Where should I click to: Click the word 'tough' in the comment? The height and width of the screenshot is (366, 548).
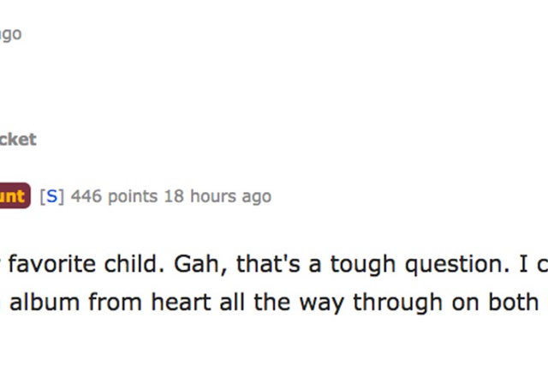coord(363,265)
